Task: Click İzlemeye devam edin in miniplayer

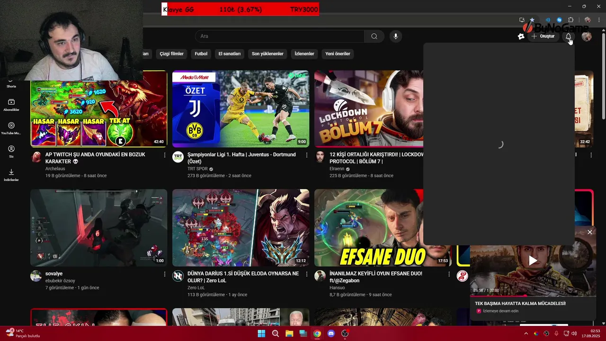Action: [500, 311]
